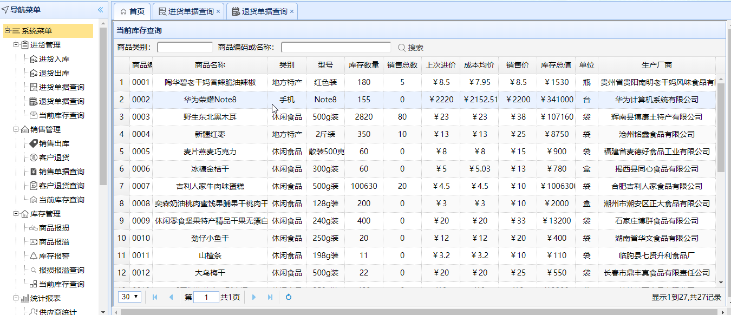Go to last page in pager
The width and height of the screenshot is (731, 315).
pyautogui.click(x=270, y=297)
